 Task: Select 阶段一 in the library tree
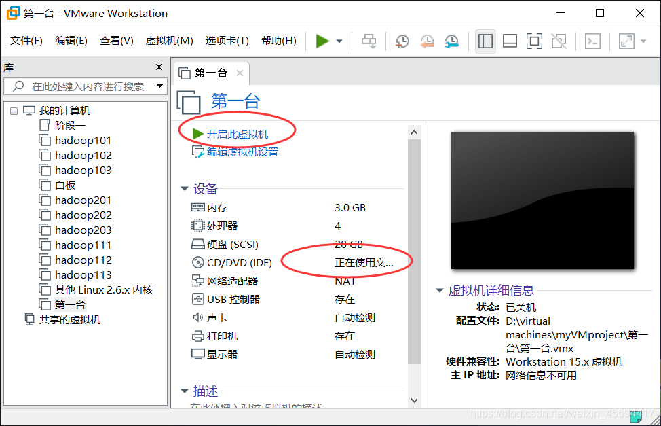(62, 126)
